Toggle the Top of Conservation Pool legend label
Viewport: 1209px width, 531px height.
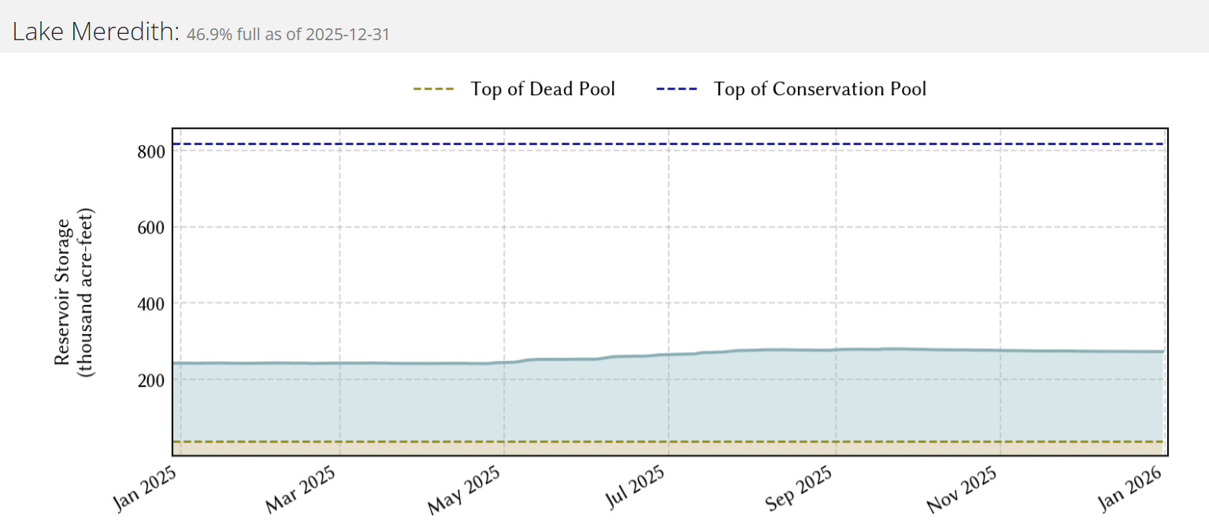coord(820,89)
